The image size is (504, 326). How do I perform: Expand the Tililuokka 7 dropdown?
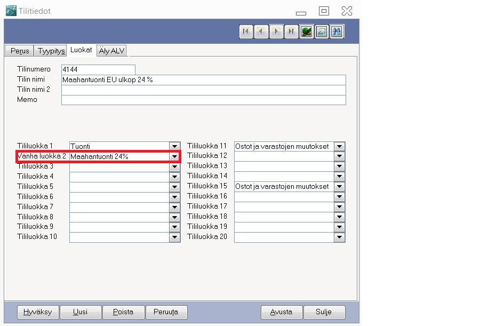pos(174,207)
